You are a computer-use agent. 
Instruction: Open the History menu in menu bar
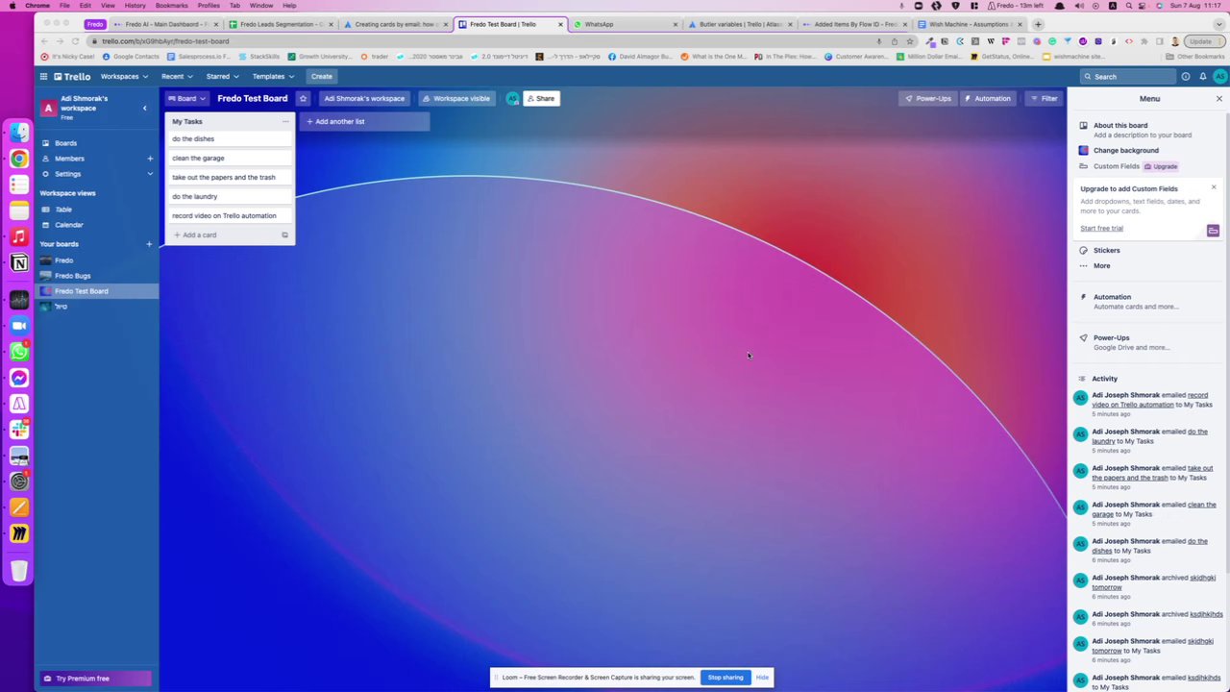[135, 6]
